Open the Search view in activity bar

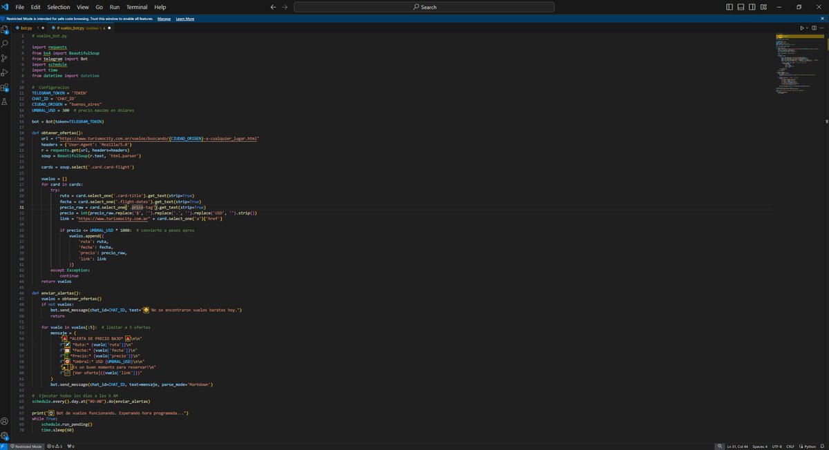click(5, 46)
